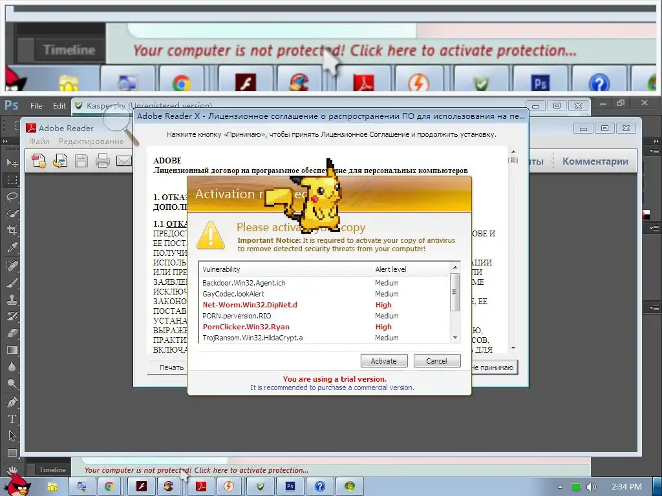The height and width of the screenshot is (496, 662).
Task: Select the Lasso tool
Action: (12, 196)
